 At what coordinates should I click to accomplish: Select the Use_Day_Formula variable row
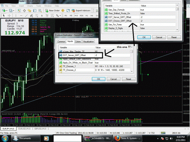point(140,10)
